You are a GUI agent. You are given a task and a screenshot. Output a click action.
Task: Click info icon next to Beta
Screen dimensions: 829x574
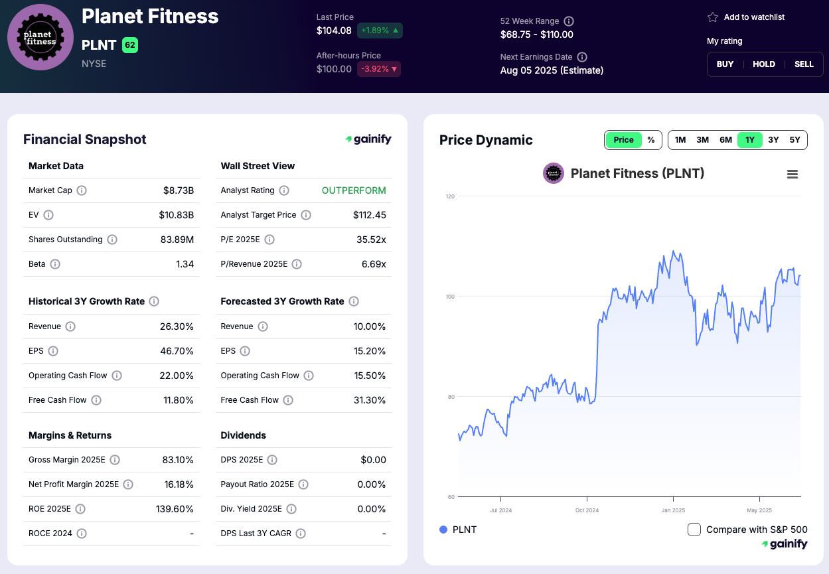[55, 264]
